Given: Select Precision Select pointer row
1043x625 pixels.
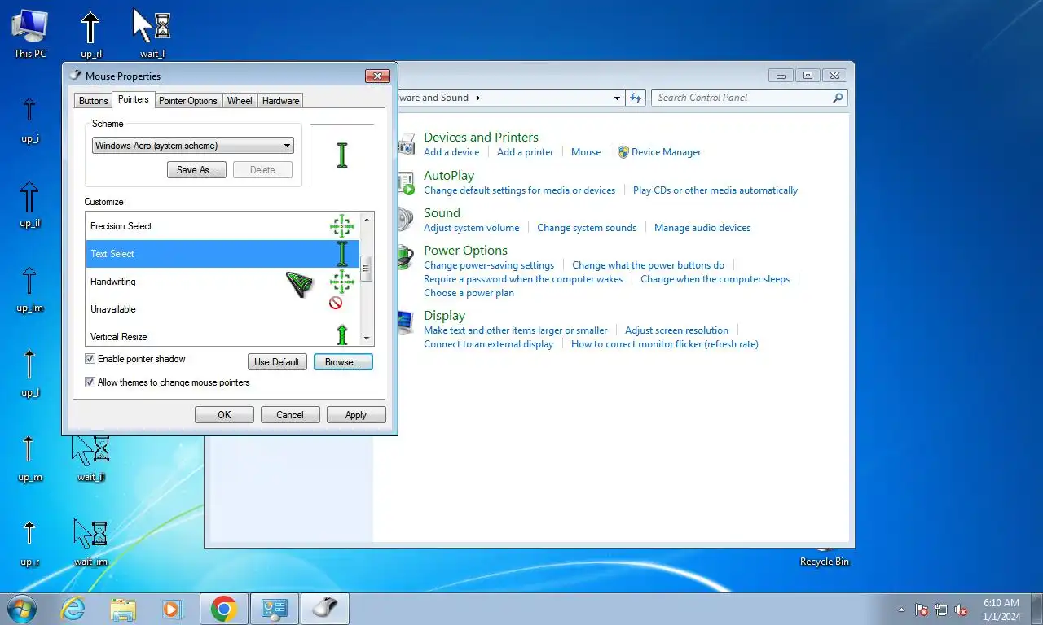Looking at the screenshot, I should [222, 226].
